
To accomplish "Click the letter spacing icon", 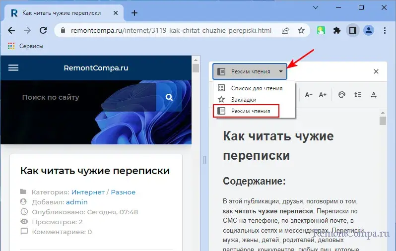I will pyautogui.click(x=374, y=95).
